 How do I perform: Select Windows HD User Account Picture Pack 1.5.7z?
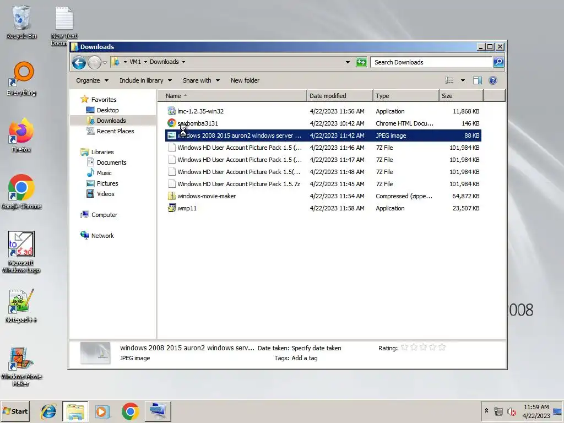click(323, 184)
